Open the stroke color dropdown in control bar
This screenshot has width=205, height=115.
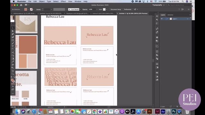pyautogui.click(x=34, y=9)
